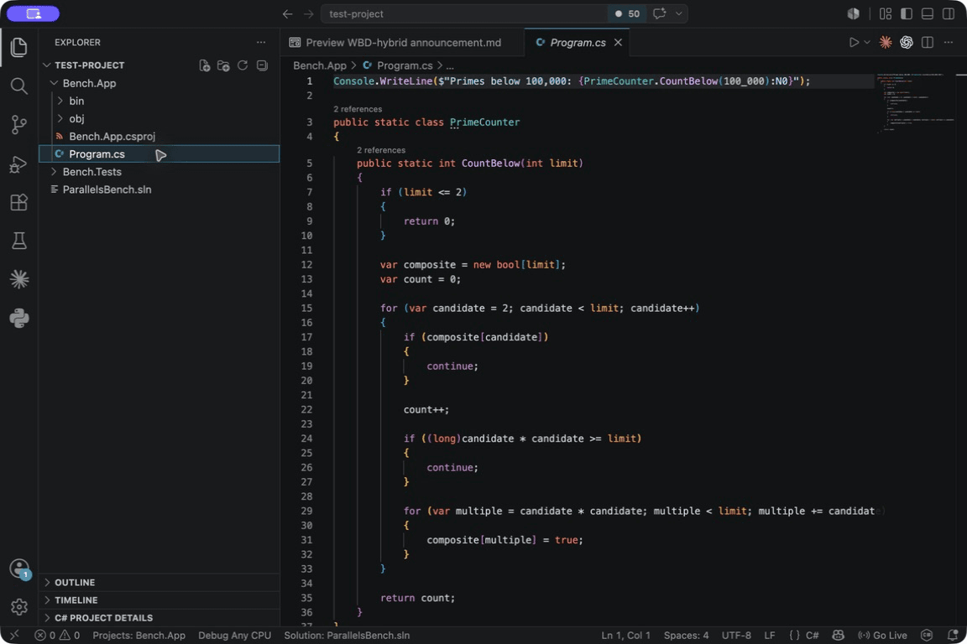Expand the bin folder

click(x=60, y=101)
